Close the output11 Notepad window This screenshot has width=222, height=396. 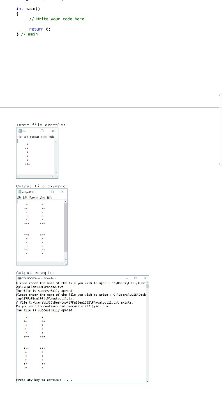pos(62,192)
